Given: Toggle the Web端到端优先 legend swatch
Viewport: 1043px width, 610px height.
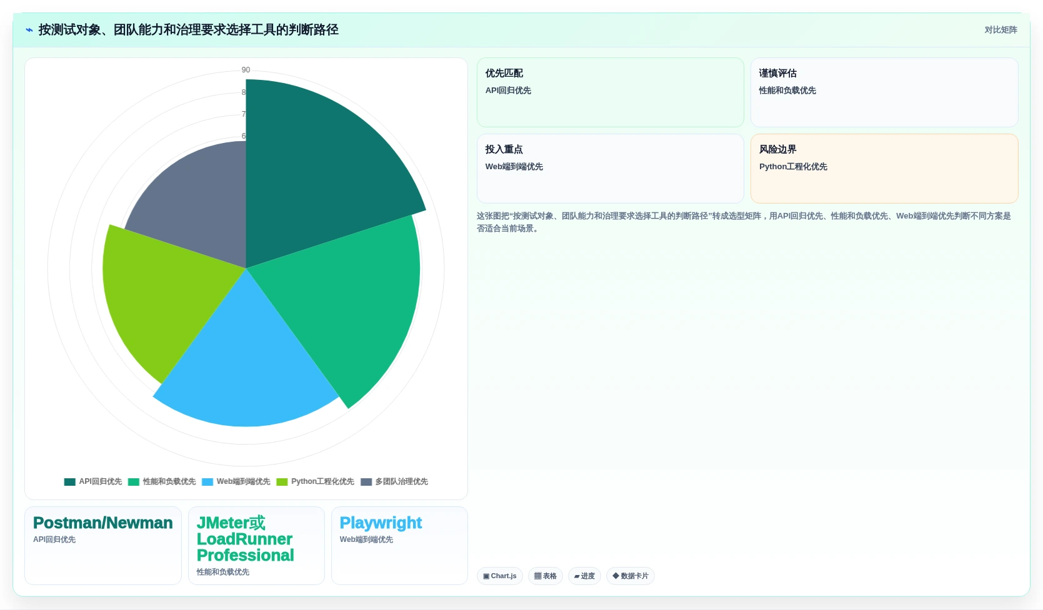Looking at the screenshot, I should [x=207, y=482].
